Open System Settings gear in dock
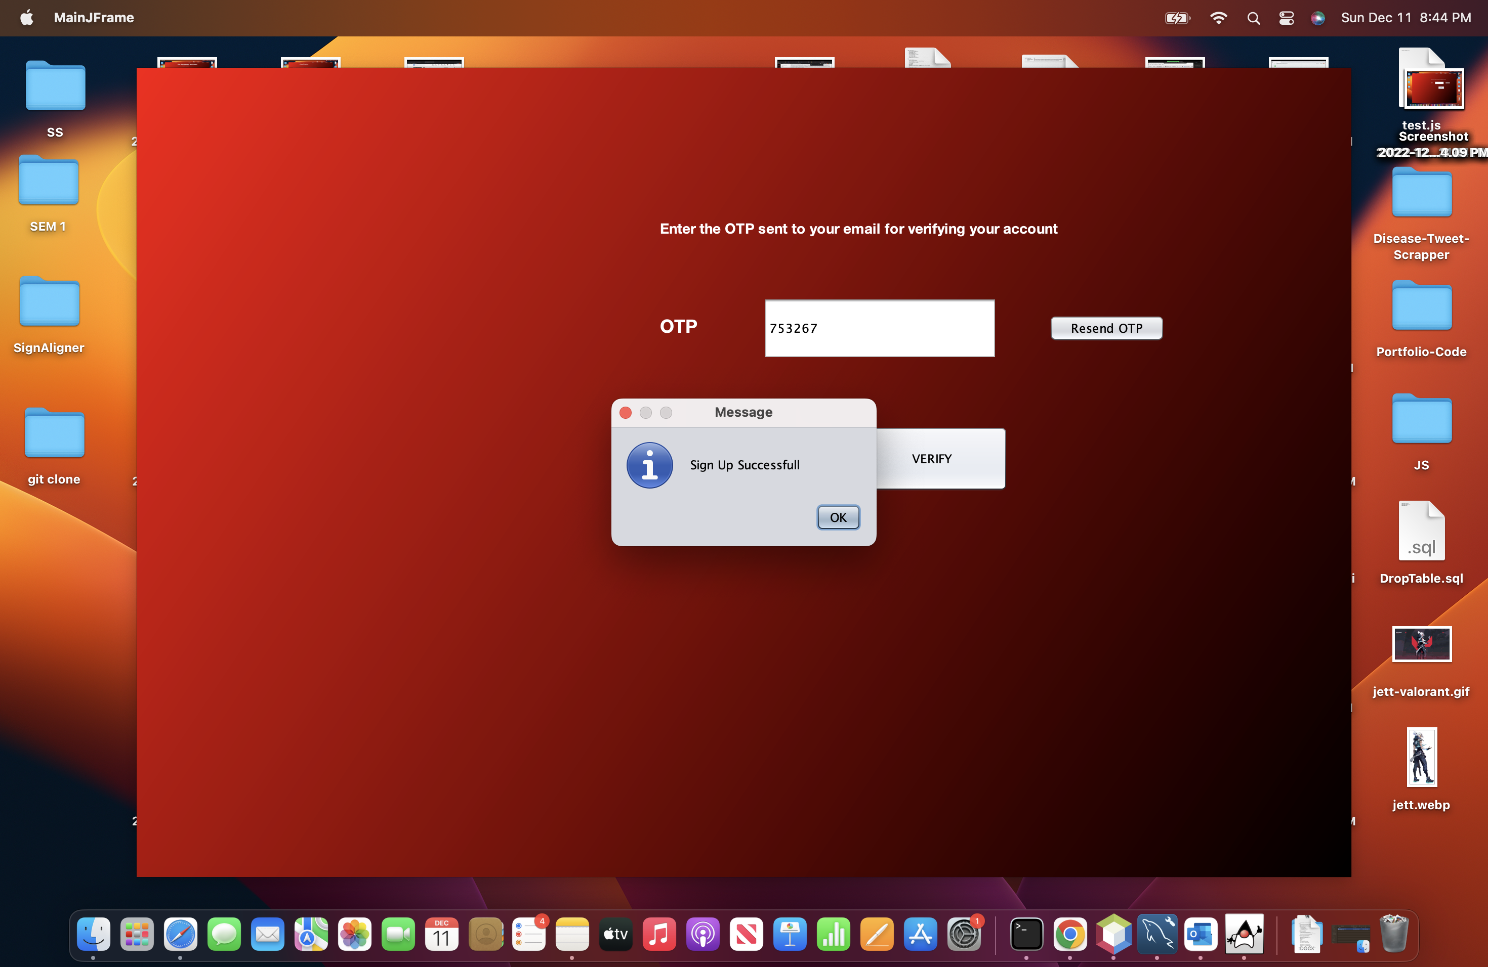This screenshot has width=1488, height=967. pos(964,935)
